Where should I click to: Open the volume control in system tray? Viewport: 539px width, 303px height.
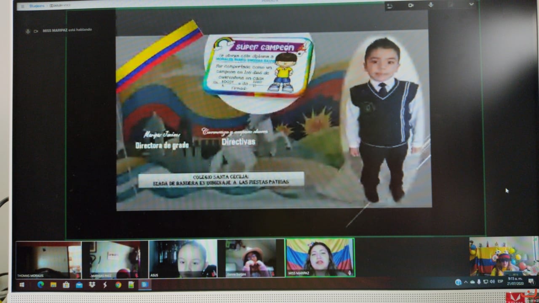(492, 282)
